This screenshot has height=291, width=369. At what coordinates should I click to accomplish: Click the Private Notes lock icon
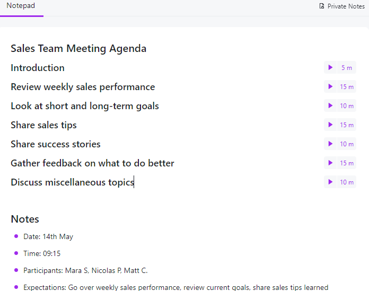(x=322, y=6)
